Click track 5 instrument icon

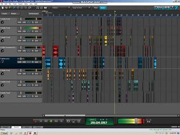pos(2,61)
